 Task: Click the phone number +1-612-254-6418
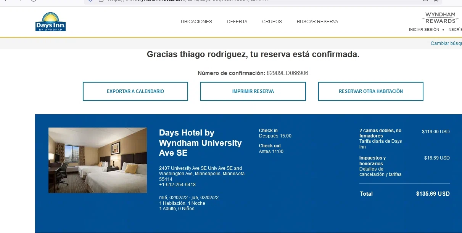click(x=177, y=185)
